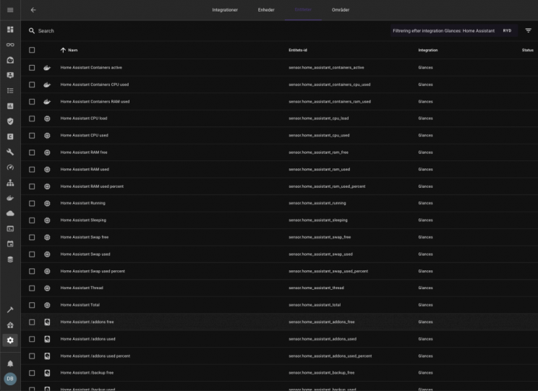This screenshot has width=538, height=391.
Task: Open the filter menu icon at top right
Action: tap(528, 30)
